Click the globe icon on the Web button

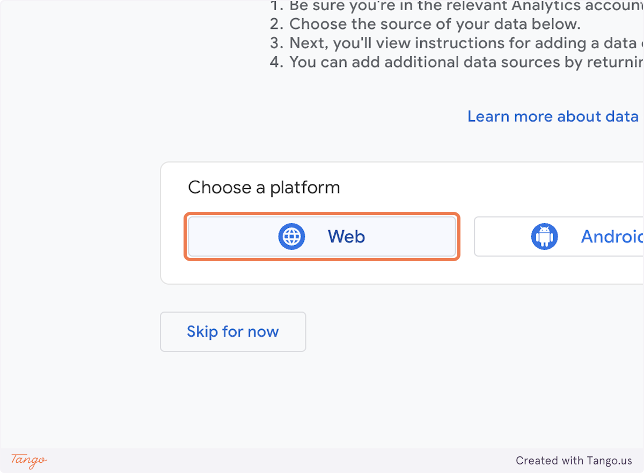(291, 236)
